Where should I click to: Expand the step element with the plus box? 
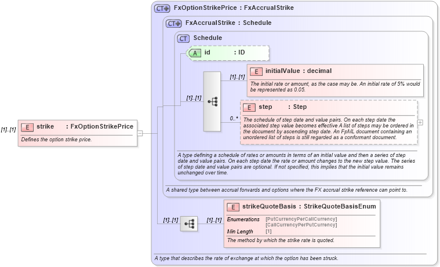tap(420, 123)
